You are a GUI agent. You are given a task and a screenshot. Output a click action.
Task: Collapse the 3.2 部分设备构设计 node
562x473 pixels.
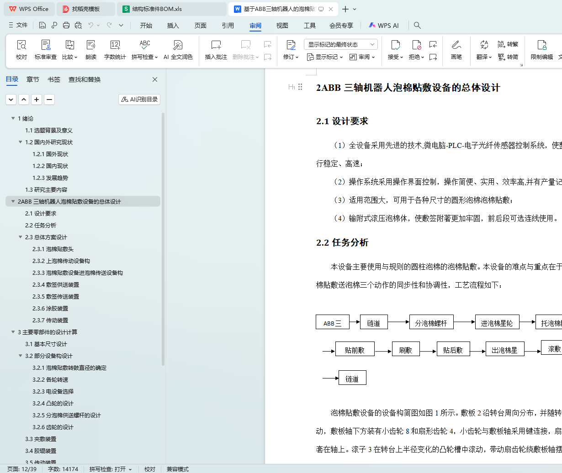20,356
